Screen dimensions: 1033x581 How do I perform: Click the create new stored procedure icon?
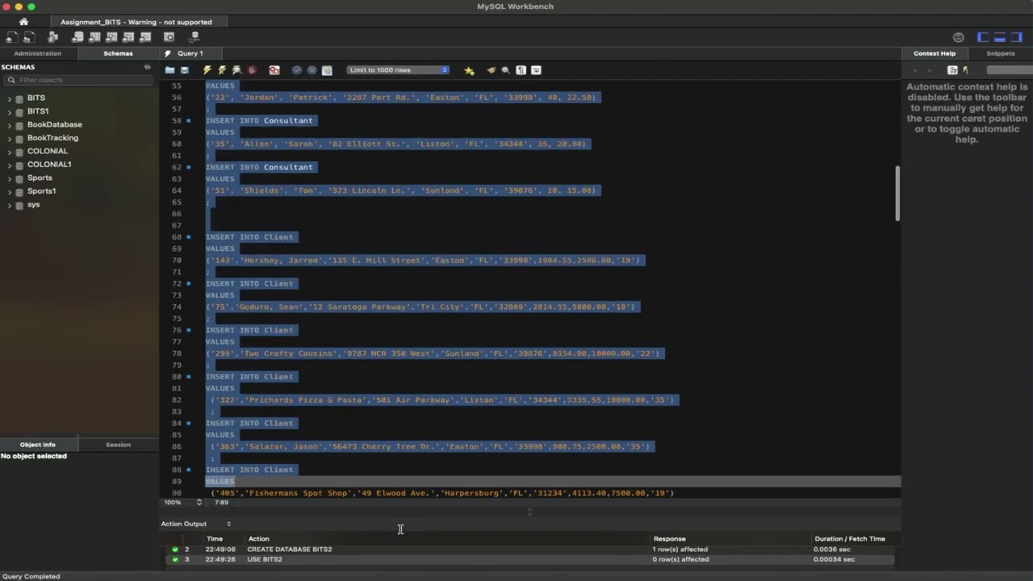coord(128,37)
